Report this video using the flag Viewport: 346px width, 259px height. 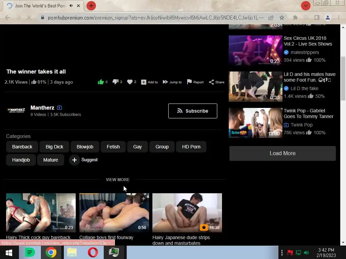click(195, 82)
